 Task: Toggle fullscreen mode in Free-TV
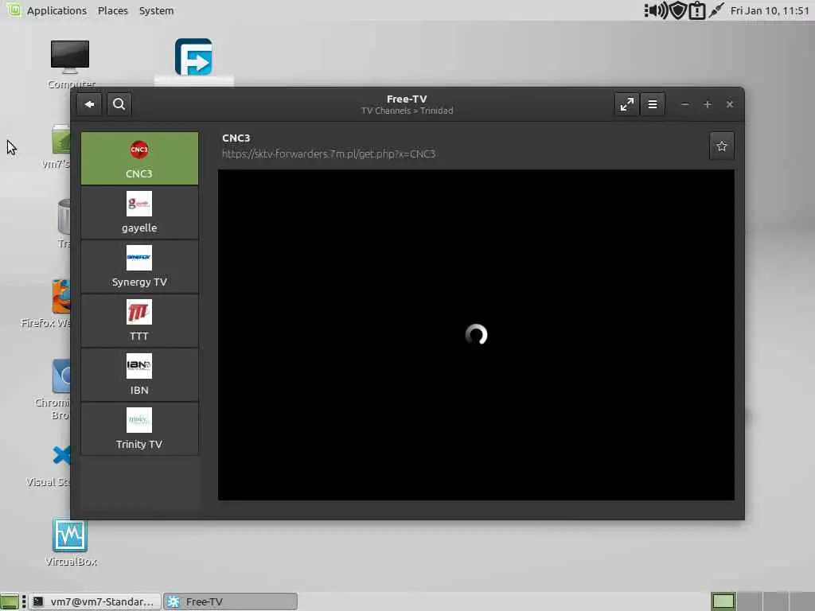click(627, 104)
